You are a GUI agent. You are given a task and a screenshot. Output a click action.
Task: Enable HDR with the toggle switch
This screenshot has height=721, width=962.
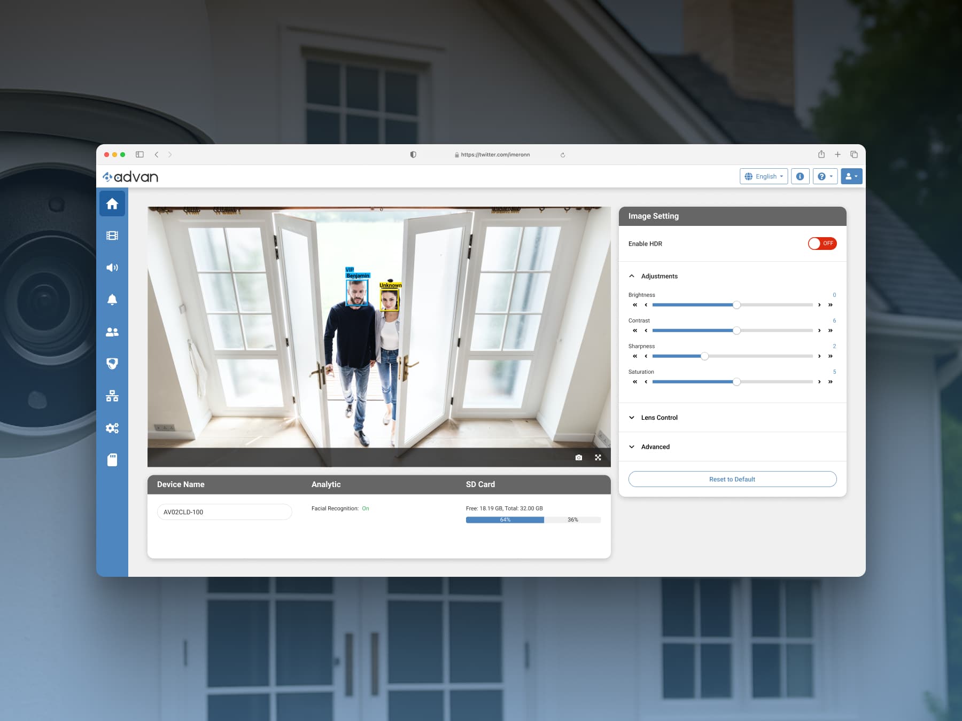(x=822, y=244)
